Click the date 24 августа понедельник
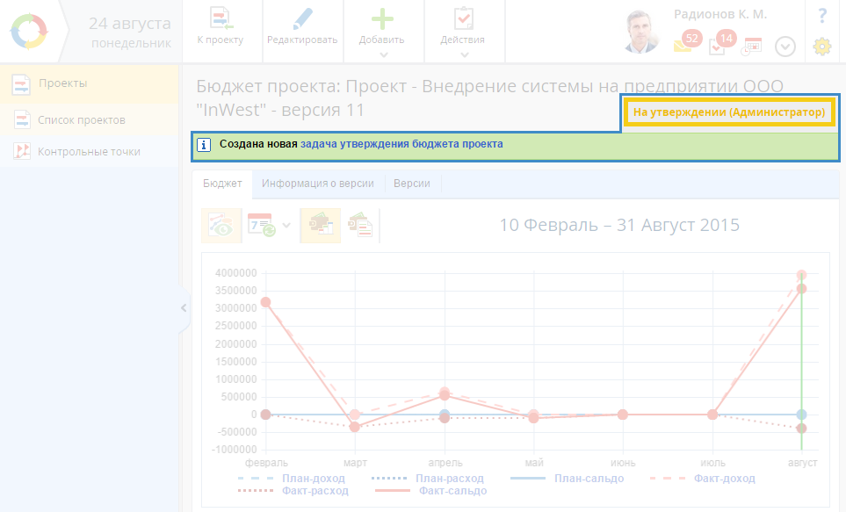Image resolution: width=846 pixels, height=512 pixels. 130,32
